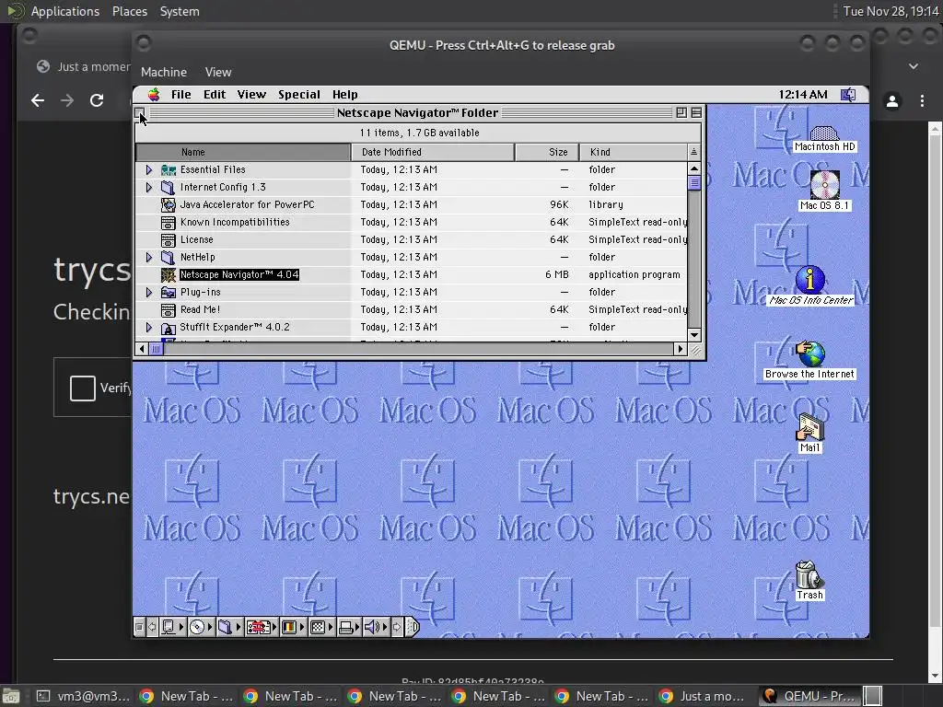Image resolution: width=943 pixels, height=707 pixels.
Task: Open the Chrome tab search chevron
Action: (913, 66)
